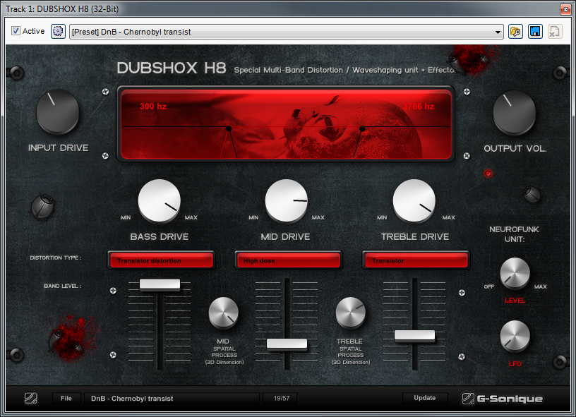This screenshot has height=417, width=576.
Task: Open the plugin settings gear icon
Action: (x=58, y=31)
